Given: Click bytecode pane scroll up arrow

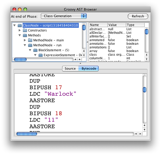Looking at the screenshot, I should coord(144,125).
